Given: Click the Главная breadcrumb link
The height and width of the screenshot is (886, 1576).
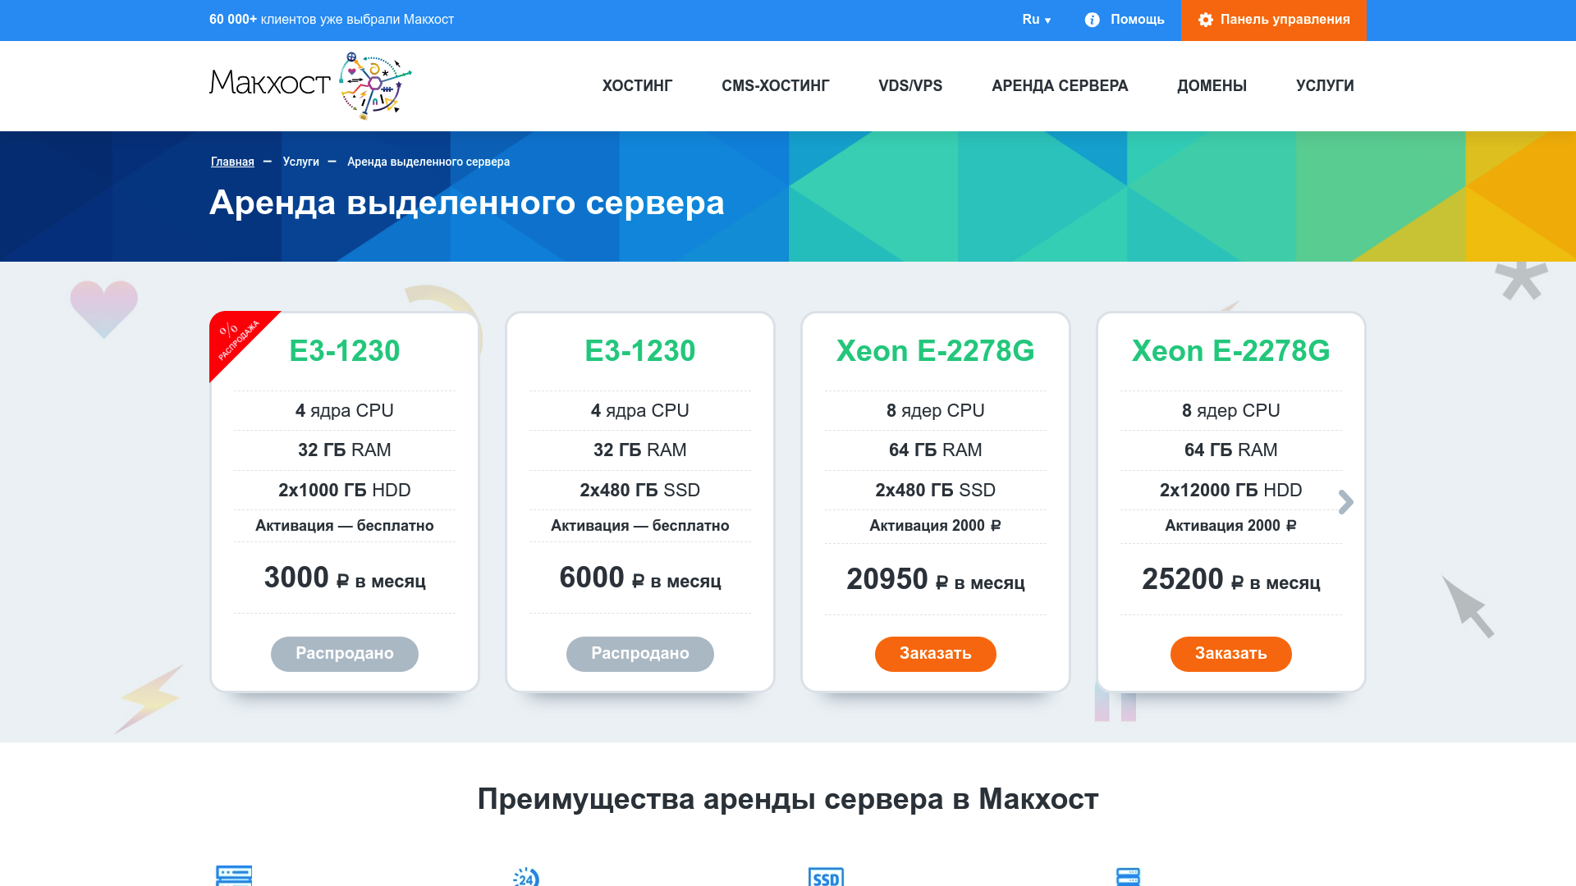Looking at the screenshot, I should click(x=232, y=162).
